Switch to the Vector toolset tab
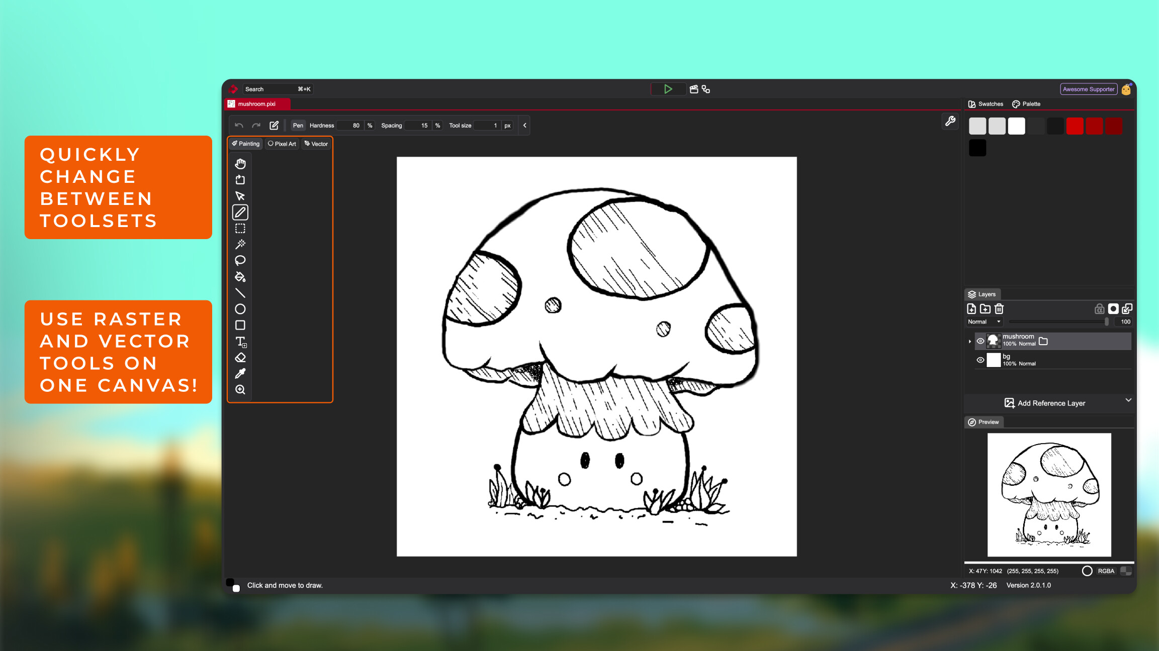The height and width of the screenshot is (651, 1159). 316,144
